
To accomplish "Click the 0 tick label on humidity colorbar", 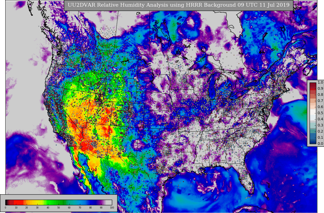I will (5, 208).
